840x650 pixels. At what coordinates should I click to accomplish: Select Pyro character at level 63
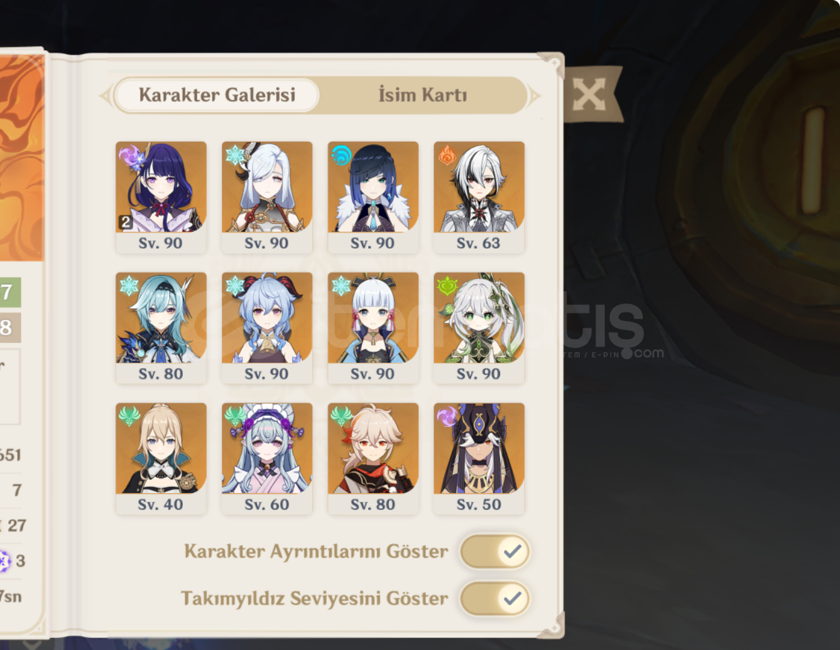pos(479,197)
